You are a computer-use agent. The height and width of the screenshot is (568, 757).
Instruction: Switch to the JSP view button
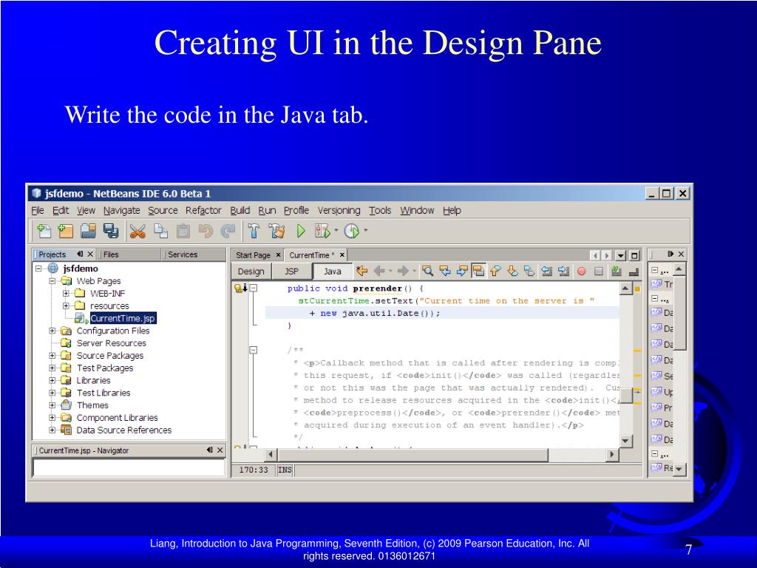[291, 271]
